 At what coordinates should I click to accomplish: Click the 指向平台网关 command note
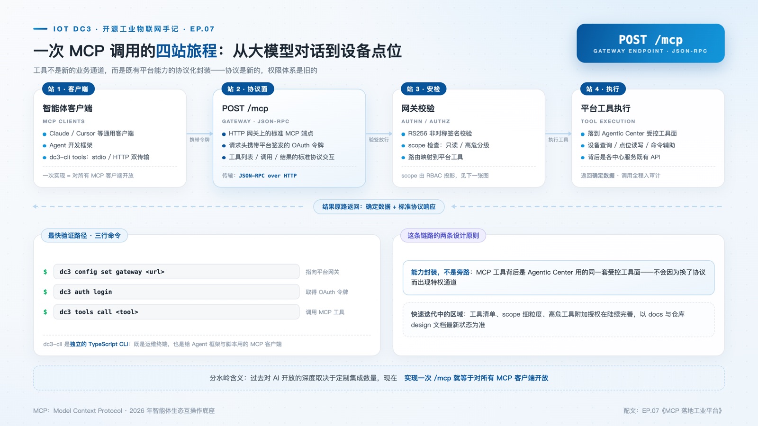322,272
